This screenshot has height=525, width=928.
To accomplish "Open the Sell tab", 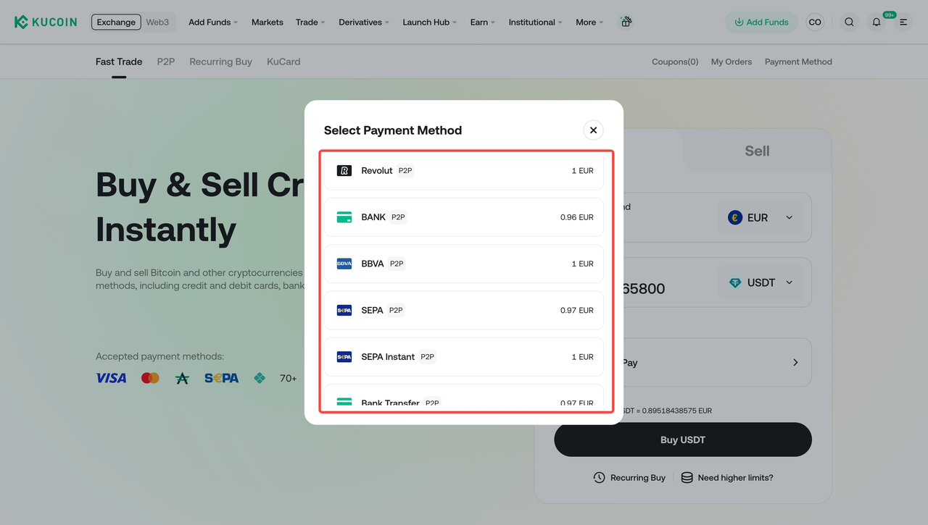I will click(x=757, y=151).
